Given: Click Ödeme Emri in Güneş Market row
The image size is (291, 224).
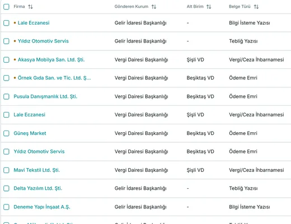Looking at the screenshot, I should point(243,133).
